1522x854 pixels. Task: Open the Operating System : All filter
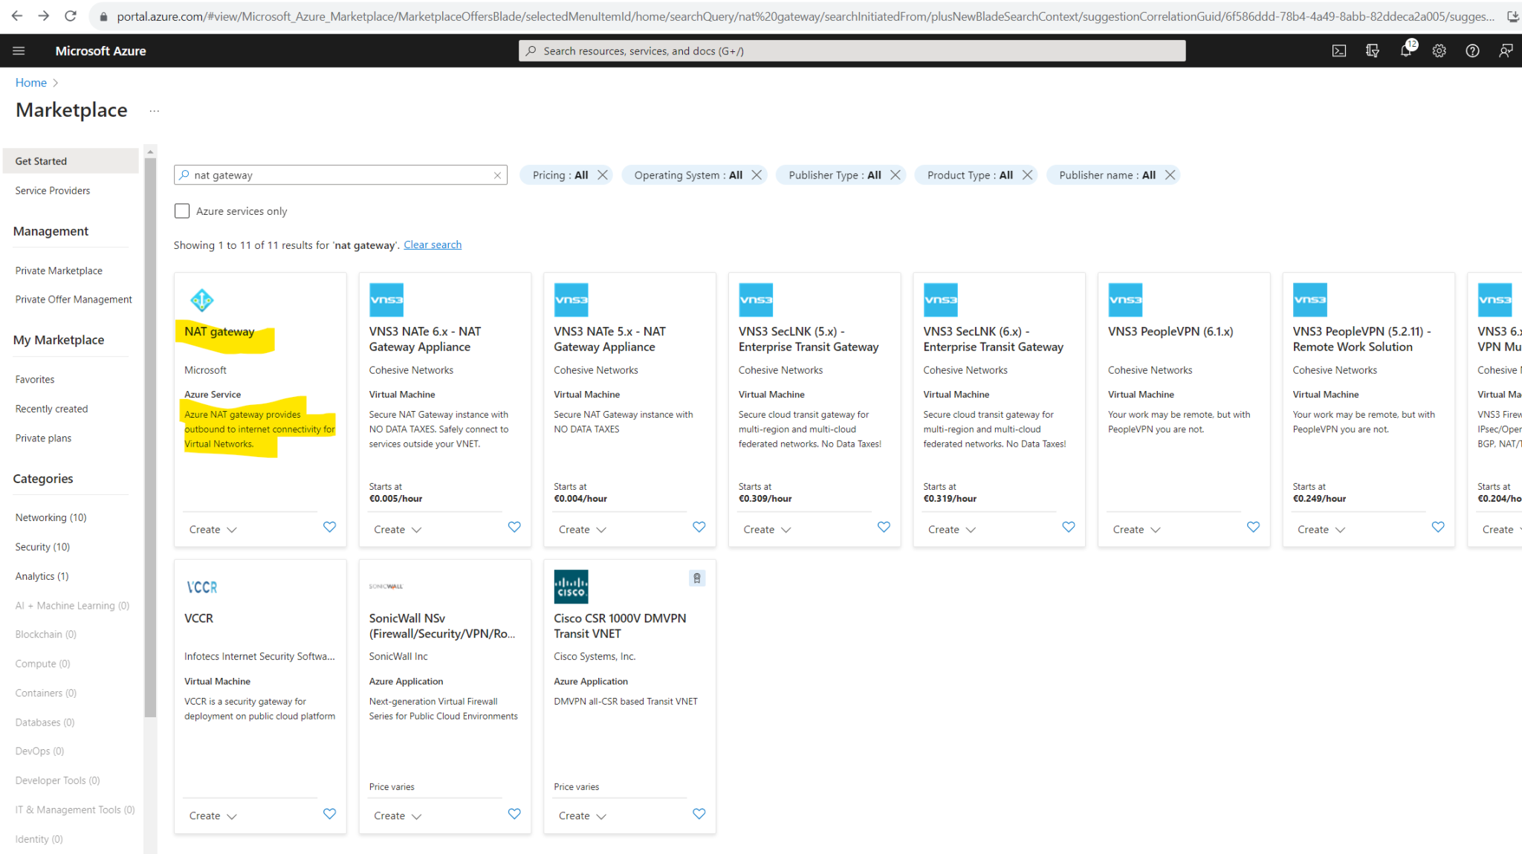[x=688, y=175]
